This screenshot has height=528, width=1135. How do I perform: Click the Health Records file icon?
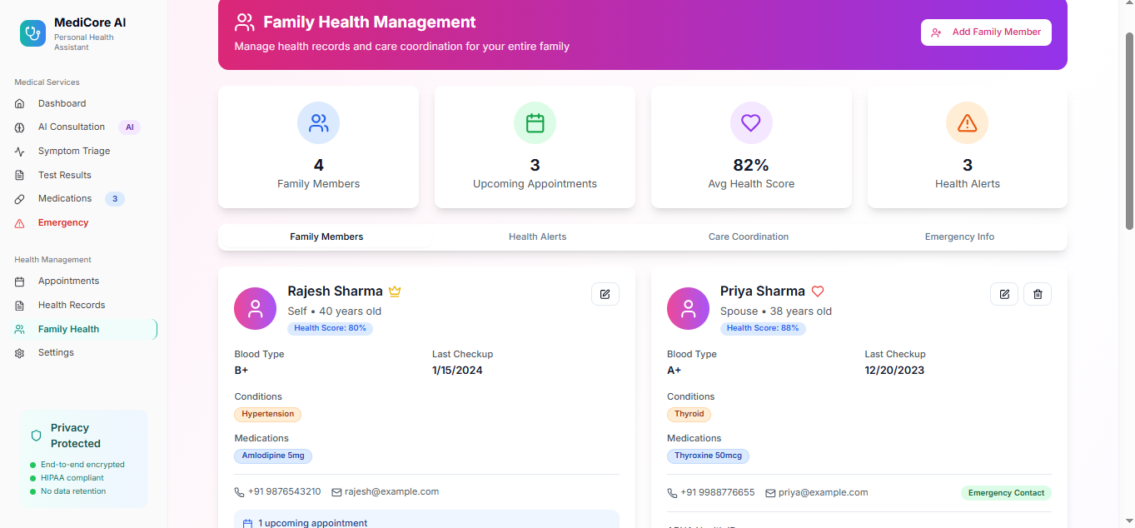(20, 306)
